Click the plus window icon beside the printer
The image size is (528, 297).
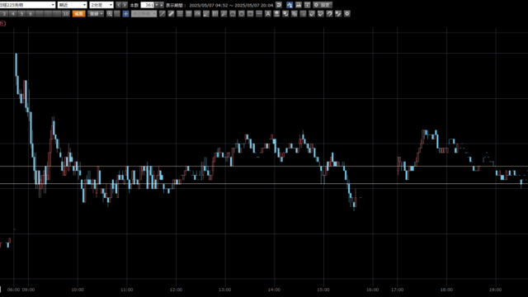[307, 5]
